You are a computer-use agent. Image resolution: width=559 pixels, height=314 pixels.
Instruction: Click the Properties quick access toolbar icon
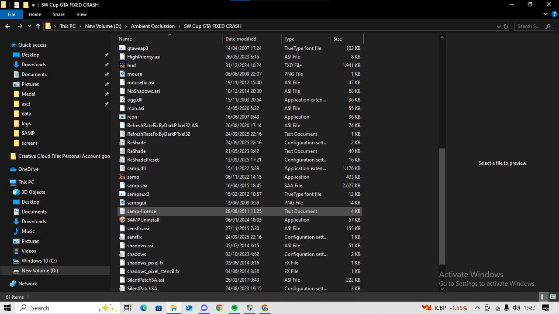point(17,5)
